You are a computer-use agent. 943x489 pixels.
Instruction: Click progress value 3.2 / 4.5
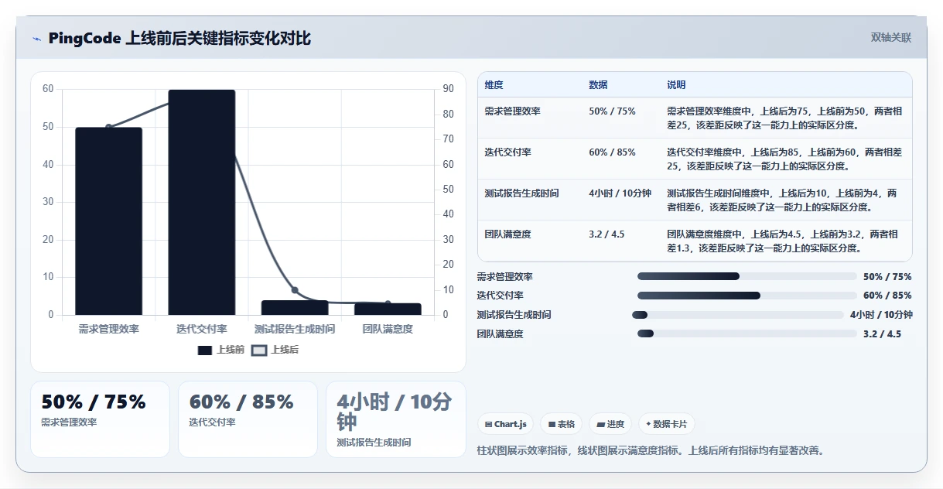882,334
